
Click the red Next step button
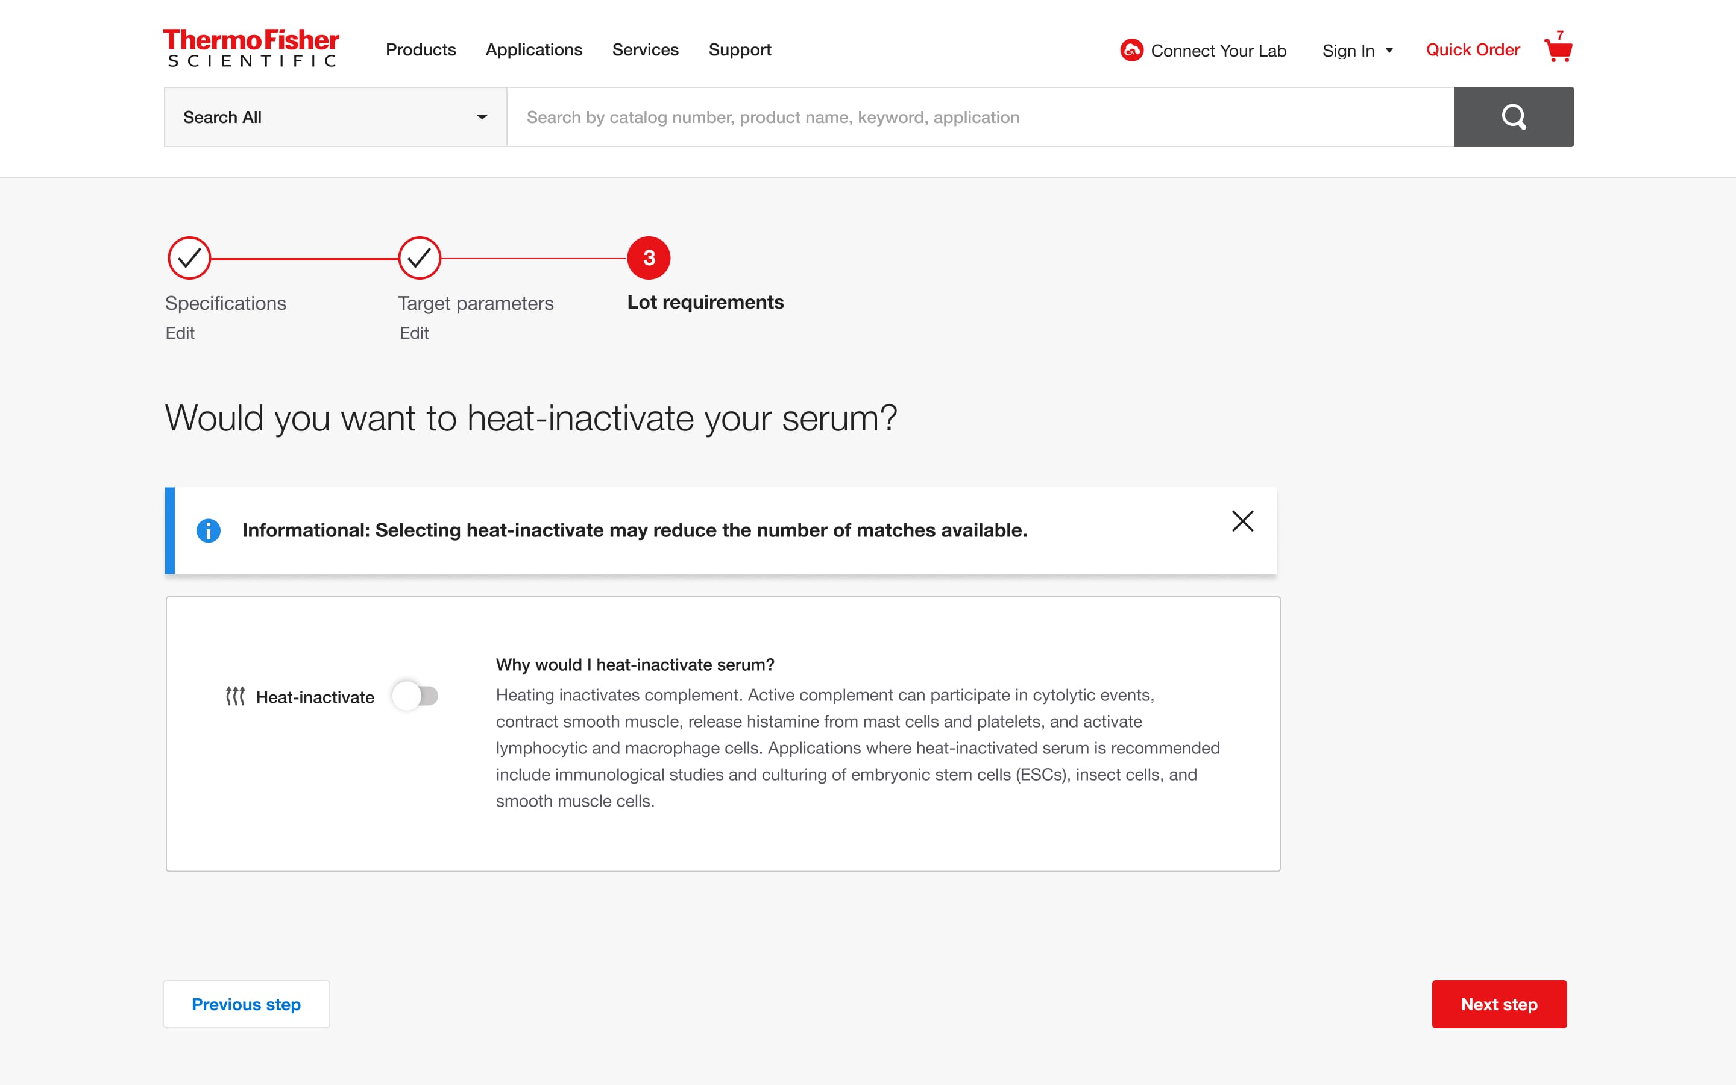(x=1499, y=1004)
